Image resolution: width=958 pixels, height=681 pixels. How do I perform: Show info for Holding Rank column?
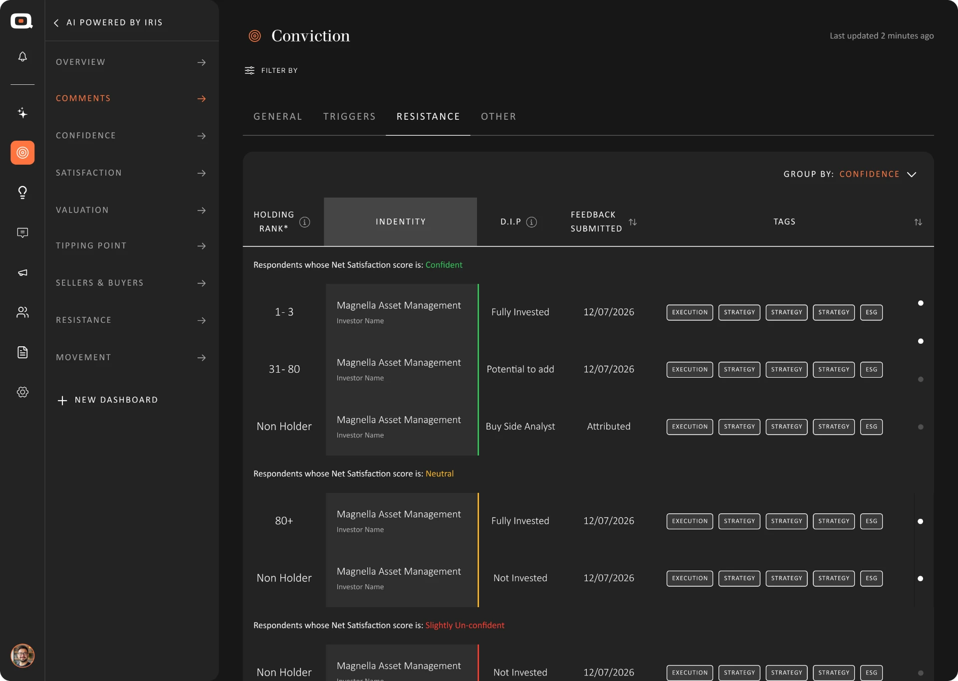(x=304, y=222)
